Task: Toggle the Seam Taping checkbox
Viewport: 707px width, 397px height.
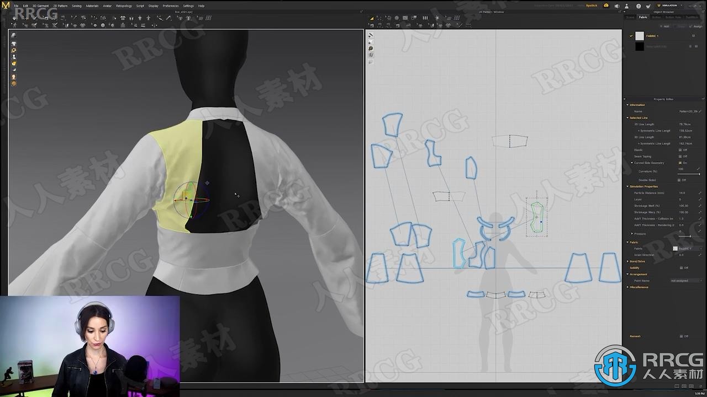Action: tap(680, 156)
